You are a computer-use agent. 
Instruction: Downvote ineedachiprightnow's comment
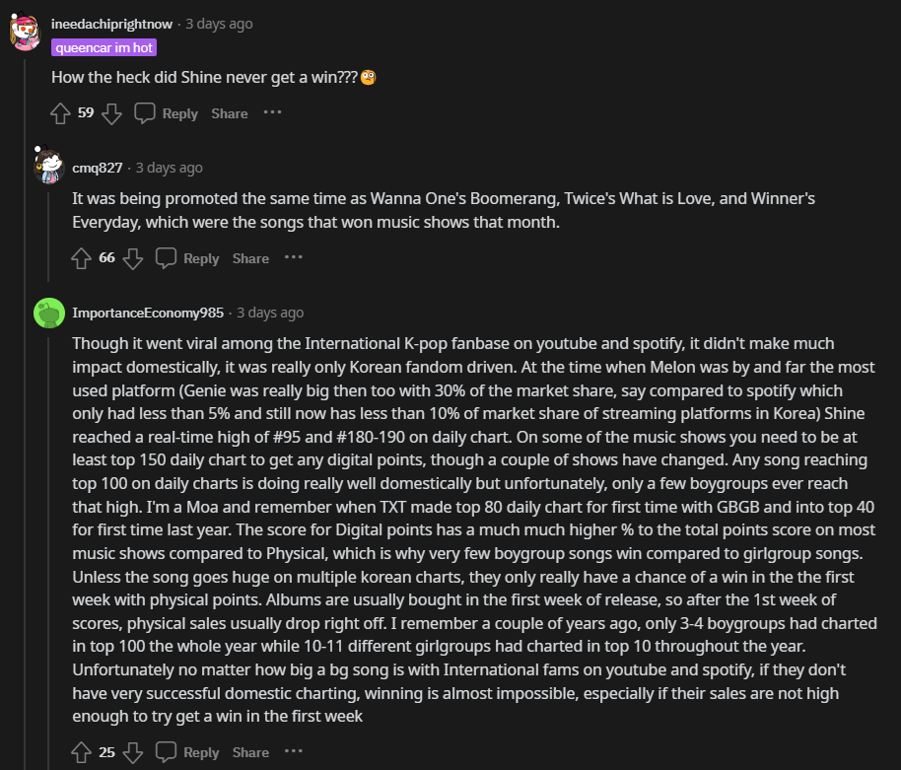111,113
